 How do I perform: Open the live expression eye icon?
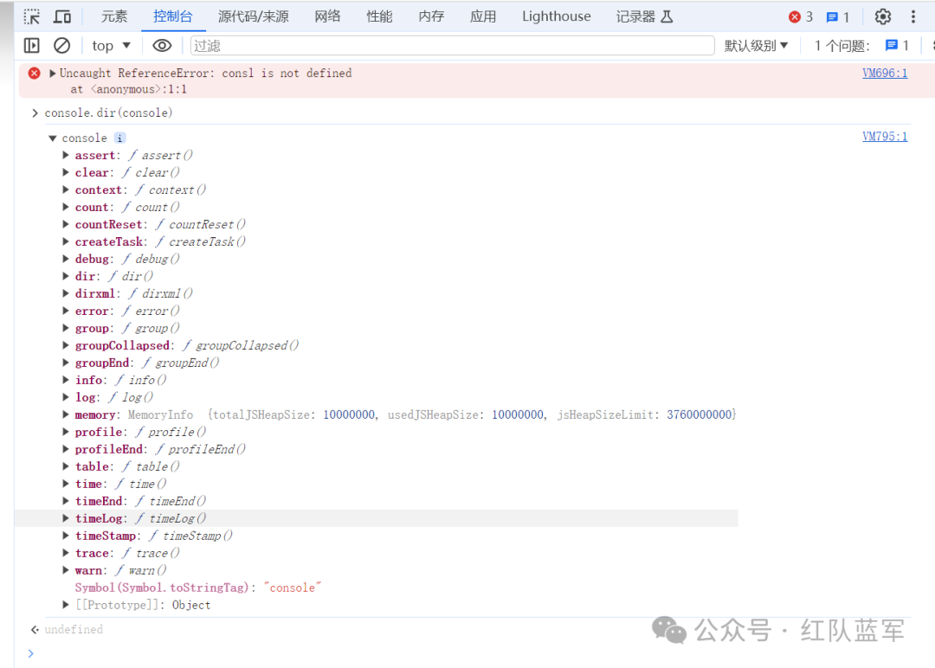162,46
